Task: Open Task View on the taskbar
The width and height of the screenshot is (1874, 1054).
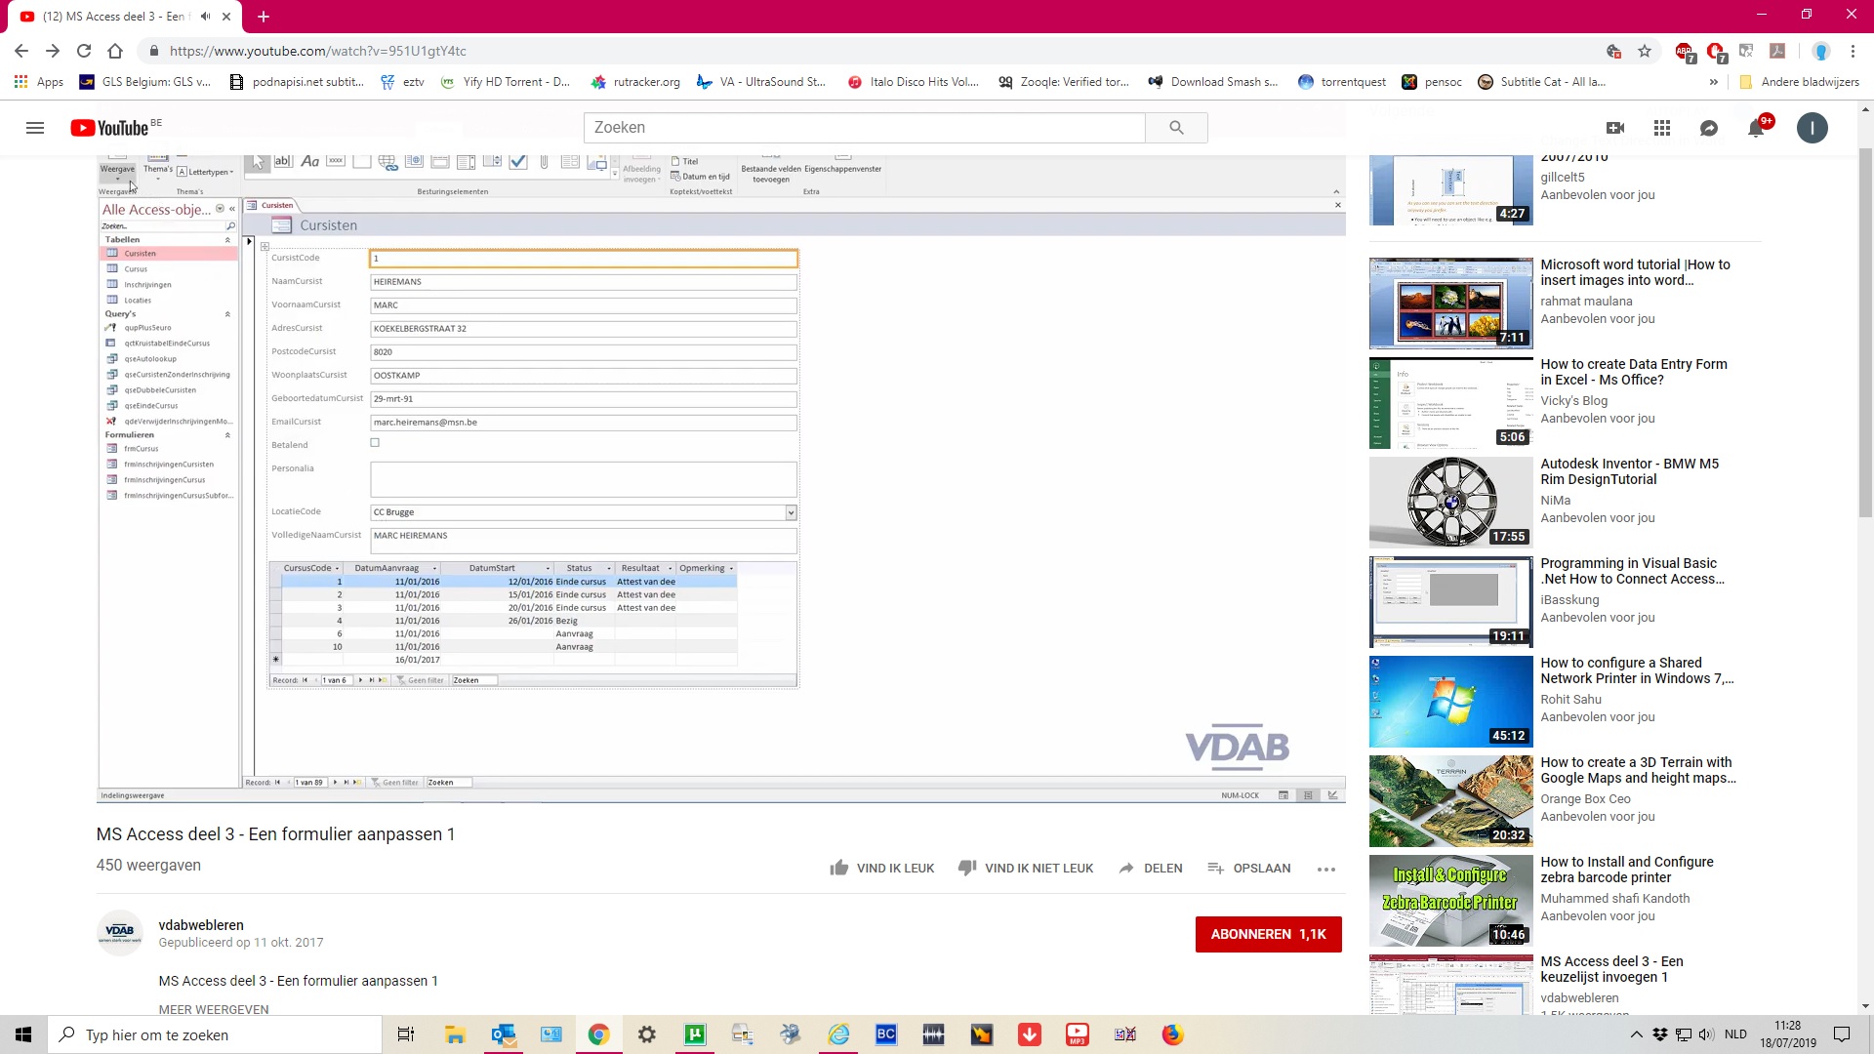Action: click(406, 1034)
